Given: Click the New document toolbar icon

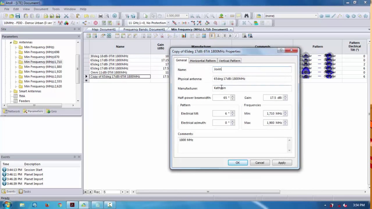Looking at the screenshot, I should tap(6, 16).
